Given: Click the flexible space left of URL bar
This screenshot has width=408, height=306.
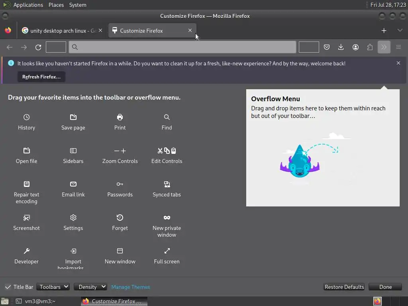Looking at the screenshot, I should coord(56,47).
